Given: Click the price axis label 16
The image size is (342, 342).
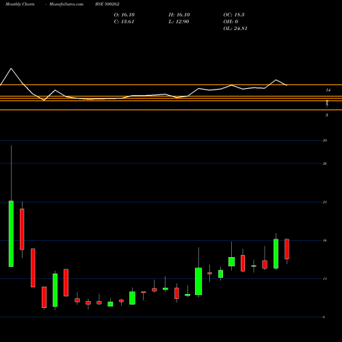Looking at the screenshot, I should [325, 241].
